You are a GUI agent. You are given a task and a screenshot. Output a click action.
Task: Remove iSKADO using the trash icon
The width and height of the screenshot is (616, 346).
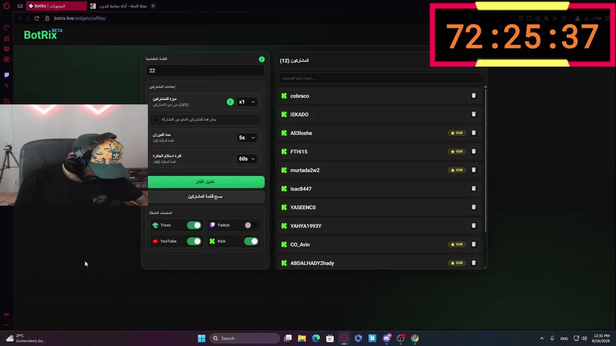point(474,114)
